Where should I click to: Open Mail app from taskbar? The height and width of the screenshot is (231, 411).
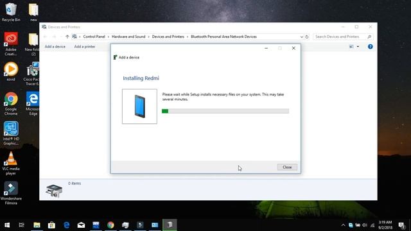pyautogui.click(x=82, y=225)
